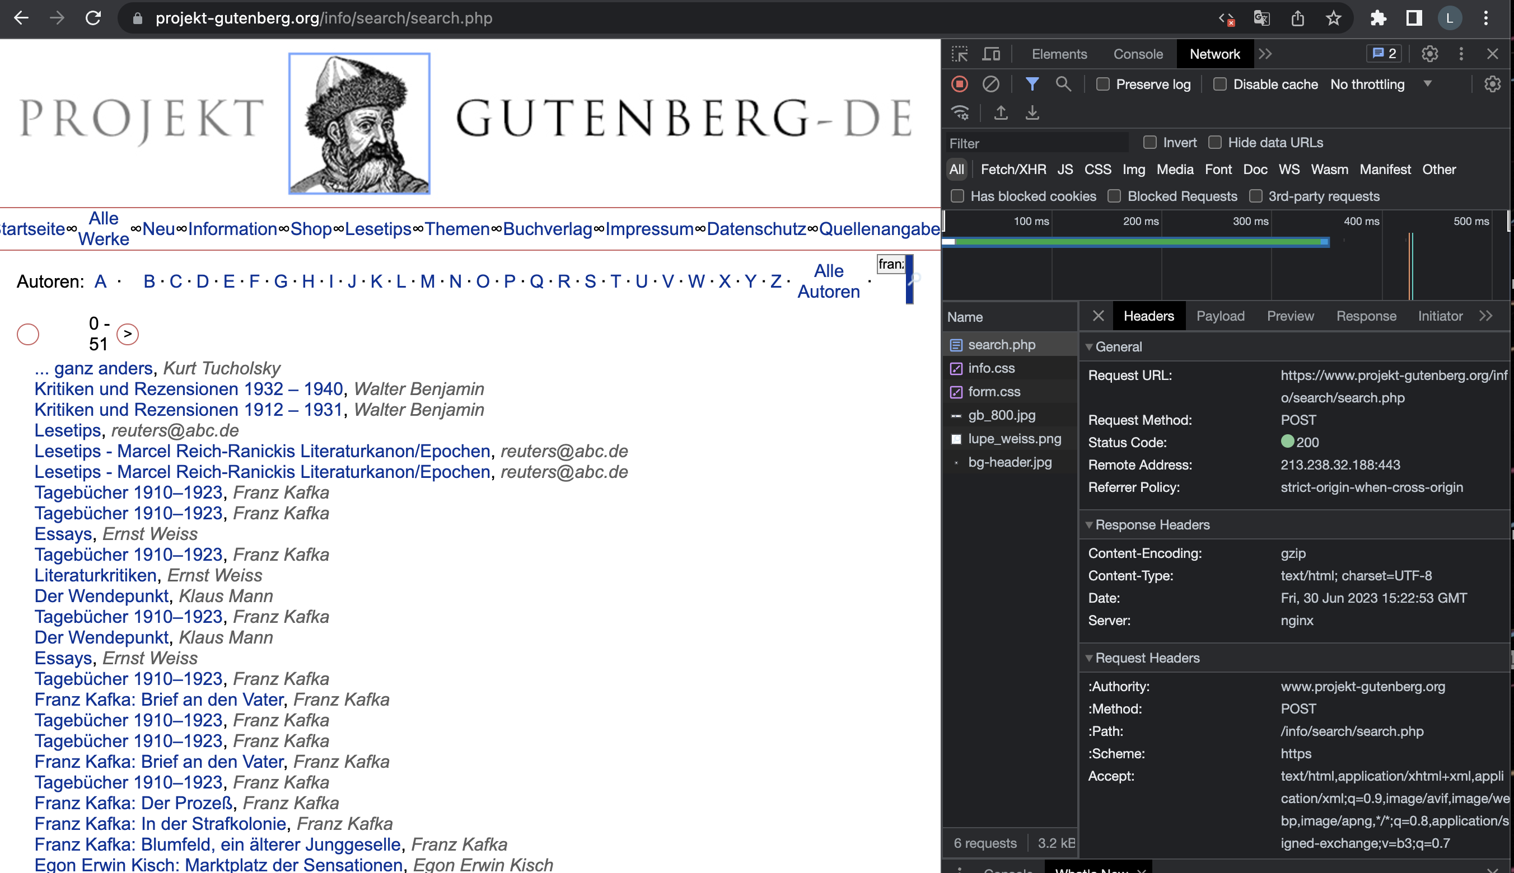Image resolution: width=1514 pixels, height=873 pixels.
Task: Stop recording the network log (red icon)
Action: 960,84
